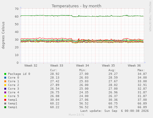Viewport: 153px width, 118px height.
Task: Click the Core 1 current value 27.42
Action: click(x=55, y=81)
